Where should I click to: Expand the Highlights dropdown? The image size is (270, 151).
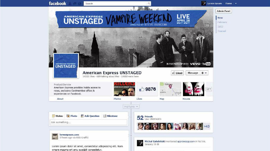(131, 107)
